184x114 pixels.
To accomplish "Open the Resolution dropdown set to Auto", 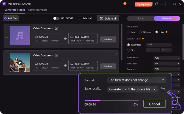I will point(163,64).
